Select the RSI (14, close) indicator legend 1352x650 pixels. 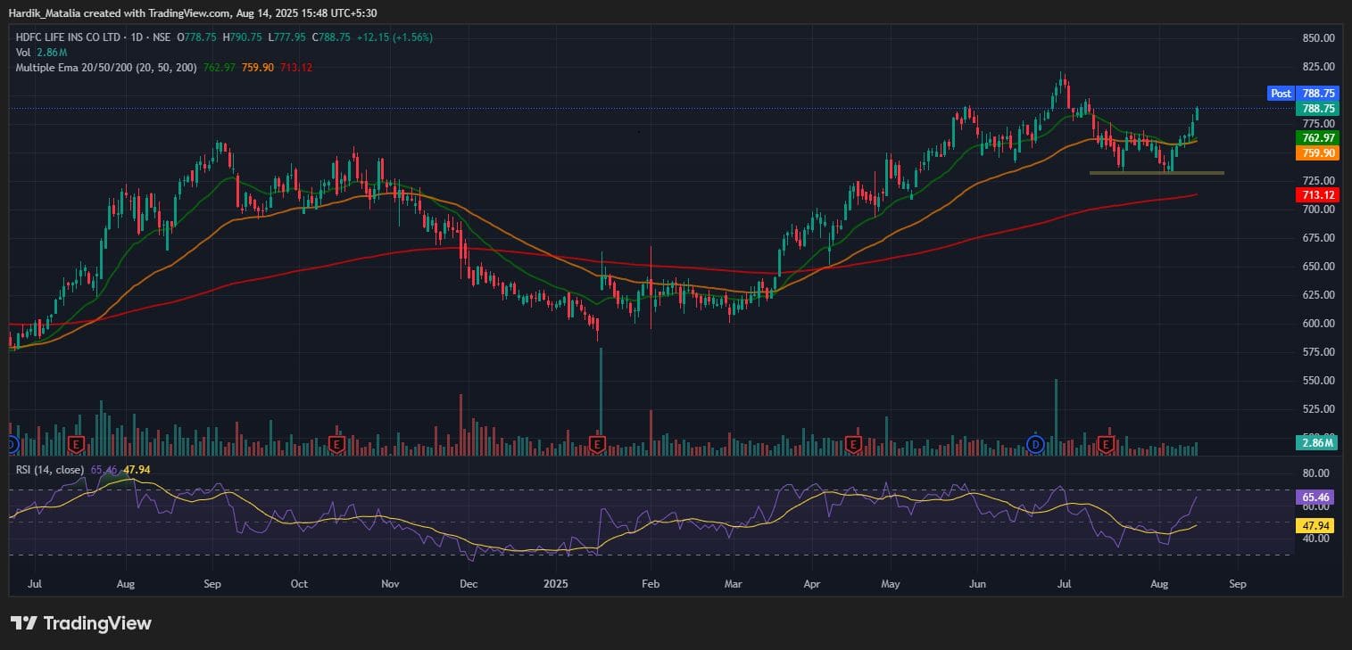(x=50, y=469)
